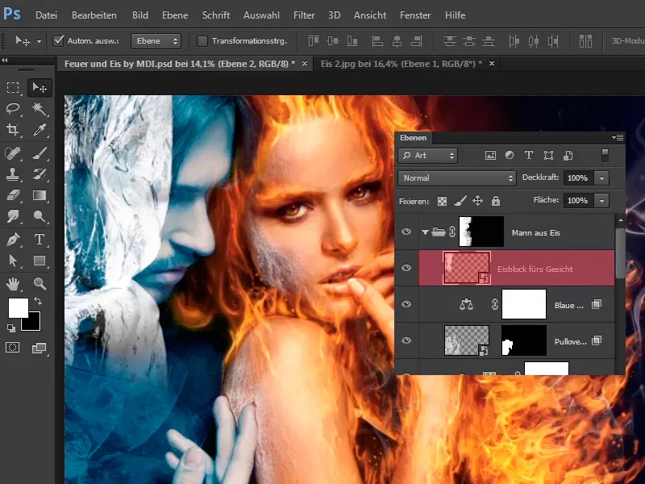The width and height of the screenshot is (645, 484).
Task: Open the Fläche slider dropdown arrow
Action: click(601, 201)
